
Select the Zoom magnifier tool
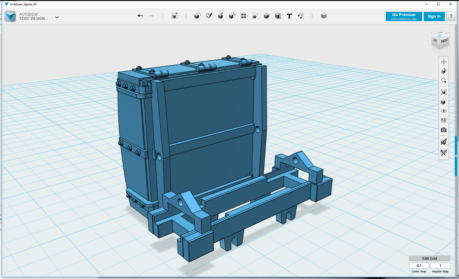444,81
